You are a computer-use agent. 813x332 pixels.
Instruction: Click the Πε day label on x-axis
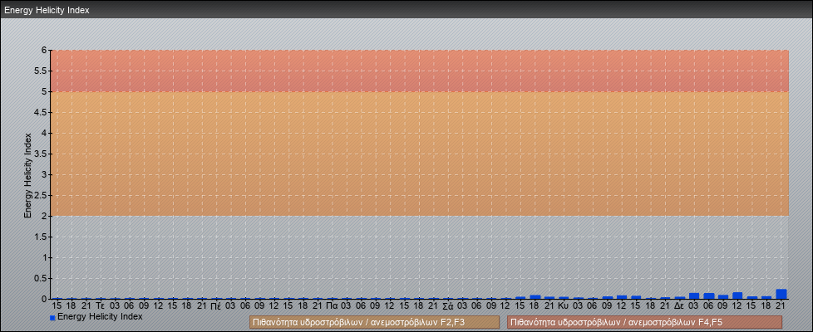pyautogui.click(x=215, y=305)
